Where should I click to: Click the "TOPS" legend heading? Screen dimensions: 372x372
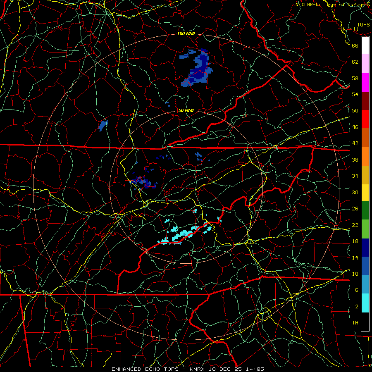tap(363, 25)
